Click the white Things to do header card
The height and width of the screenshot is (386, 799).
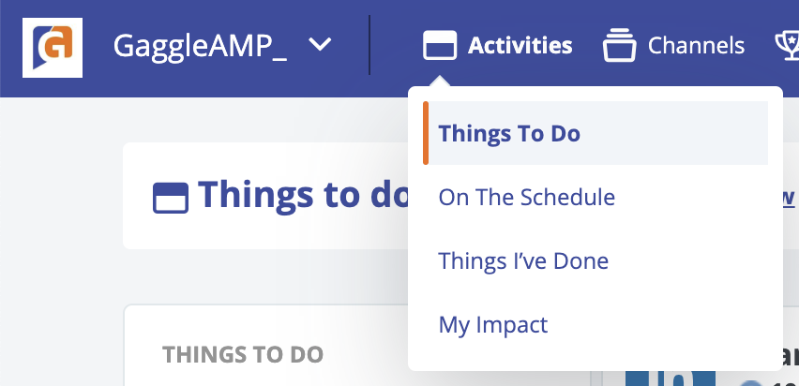click(266, 196)
